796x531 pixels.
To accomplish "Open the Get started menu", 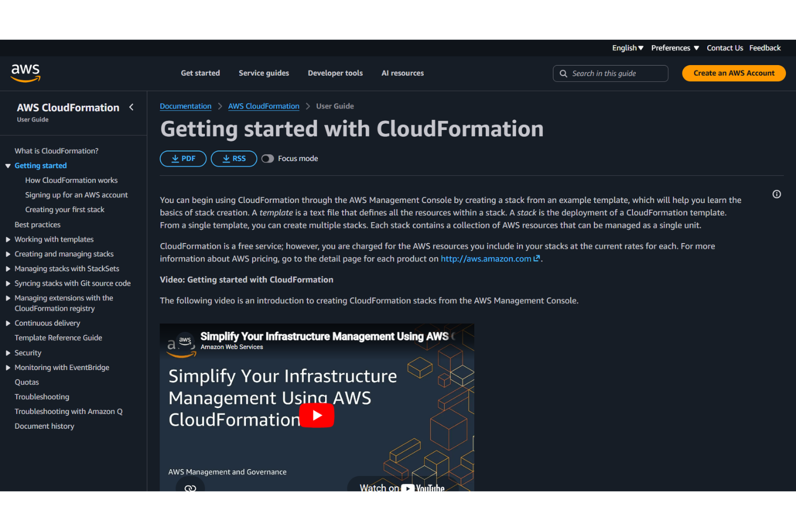I will coord(200,73).
